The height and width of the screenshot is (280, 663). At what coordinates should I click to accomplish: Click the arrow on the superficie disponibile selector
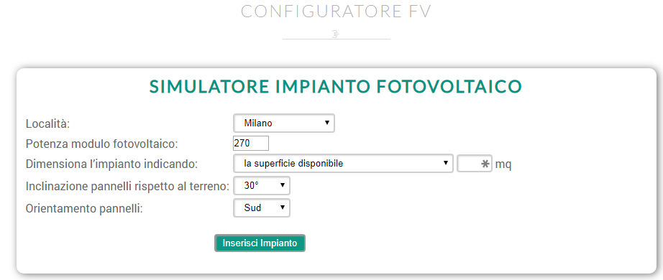pos(445,164)
